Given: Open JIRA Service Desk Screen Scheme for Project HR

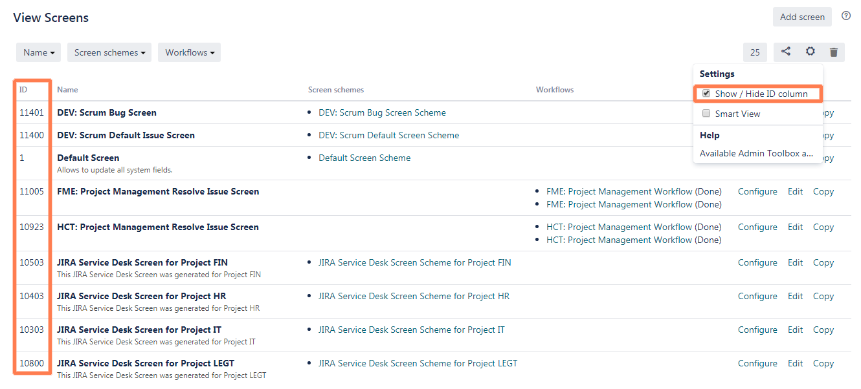Looking at the screenshot, I should [414, 296].
